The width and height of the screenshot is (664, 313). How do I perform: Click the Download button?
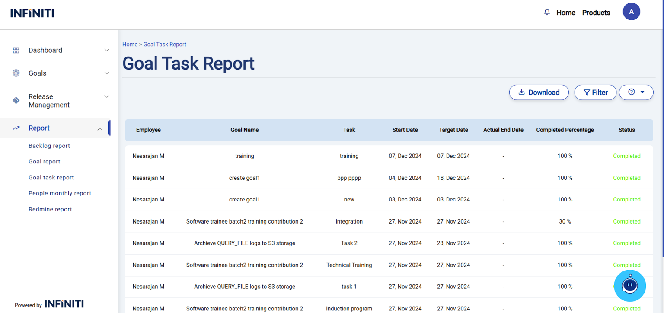coord(539,93)
